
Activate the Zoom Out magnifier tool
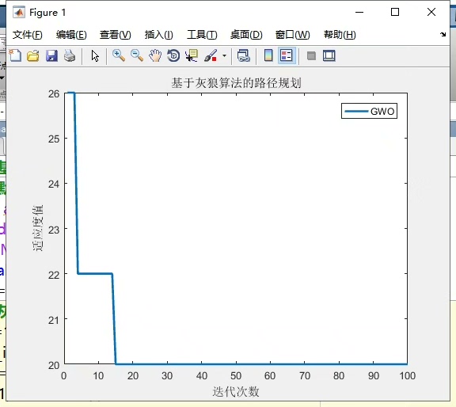(x=137, y=55)
